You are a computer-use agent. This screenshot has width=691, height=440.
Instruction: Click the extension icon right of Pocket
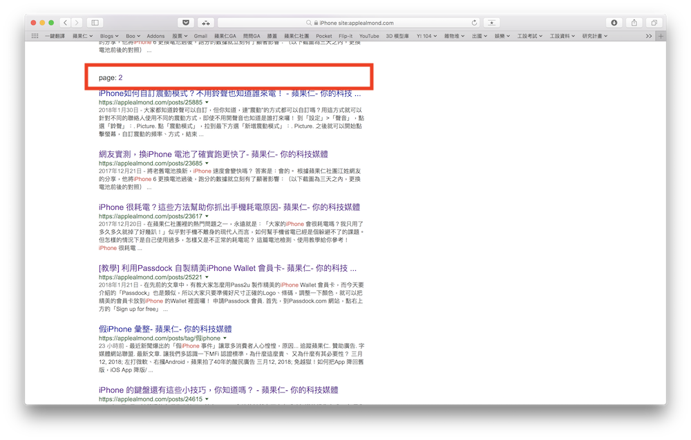click(206, 23)
